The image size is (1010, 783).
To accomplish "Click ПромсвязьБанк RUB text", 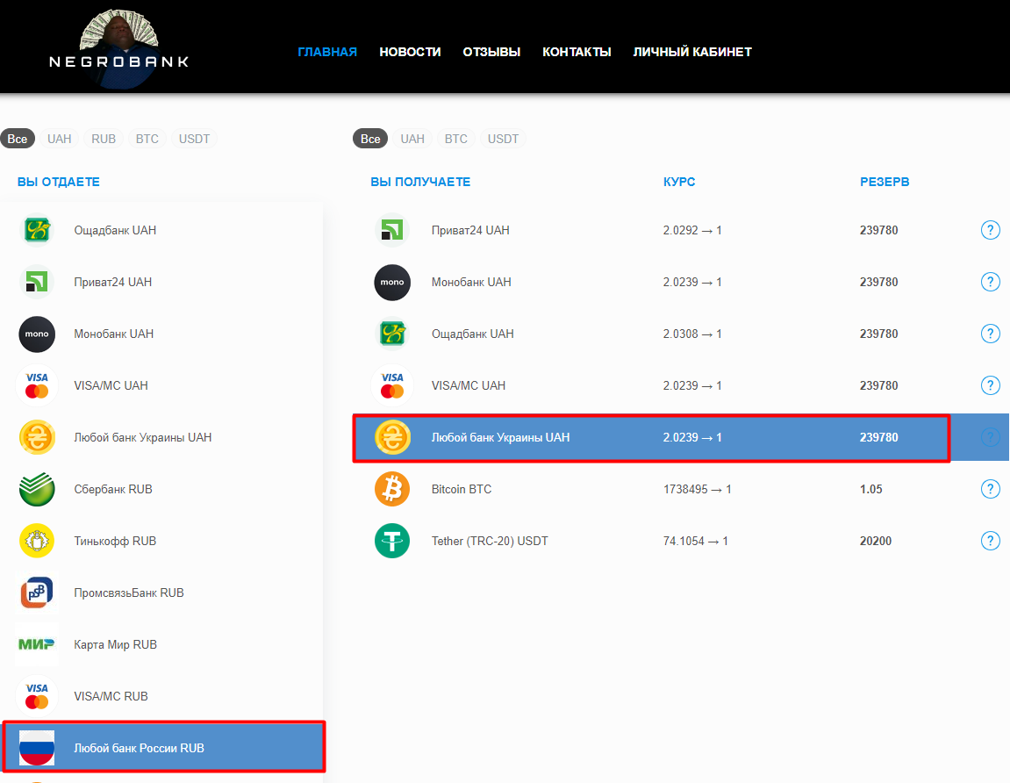I will 129,593.
